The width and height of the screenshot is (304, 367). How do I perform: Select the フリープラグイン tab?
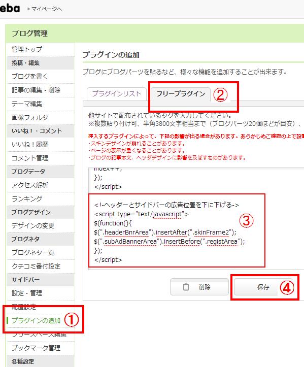click(x=181, y=94)
